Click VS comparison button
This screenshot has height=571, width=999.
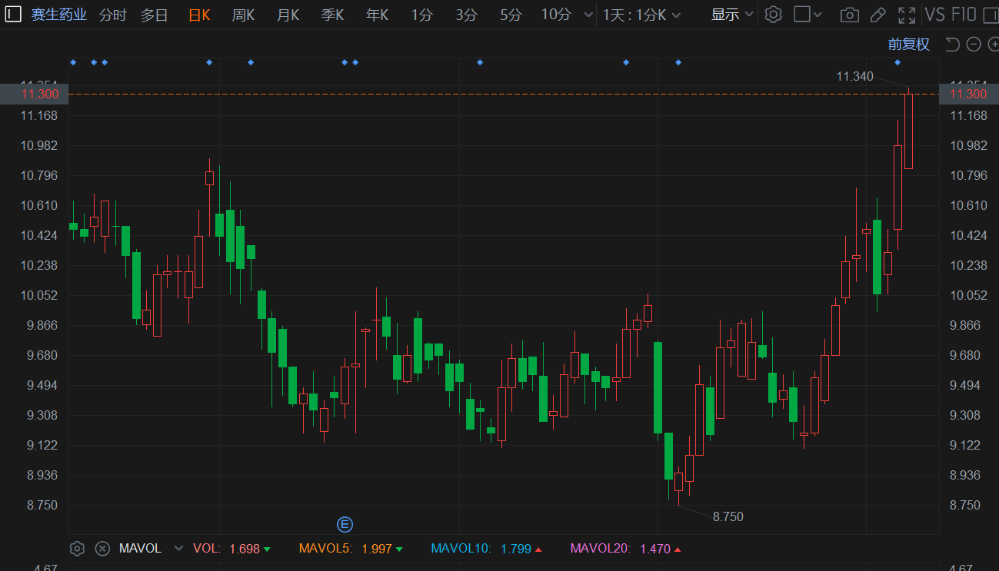tap(934, 15)
